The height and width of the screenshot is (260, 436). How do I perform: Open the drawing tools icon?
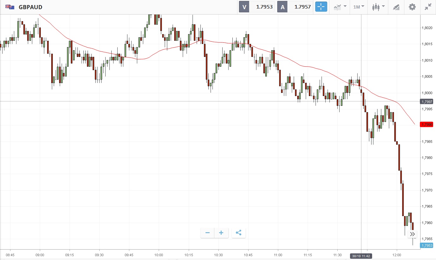pyautogui.click(x=396, y=7)
